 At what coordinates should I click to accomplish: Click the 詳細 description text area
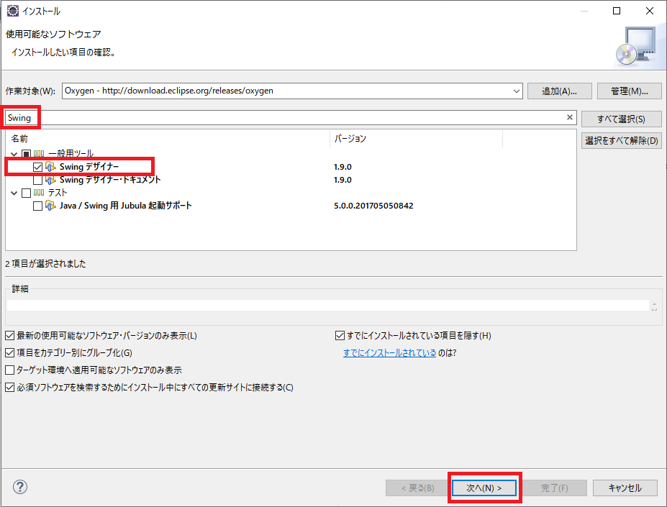tap(328, 306)
